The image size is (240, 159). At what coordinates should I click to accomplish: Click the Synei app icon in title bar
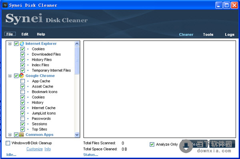point(5,5)
